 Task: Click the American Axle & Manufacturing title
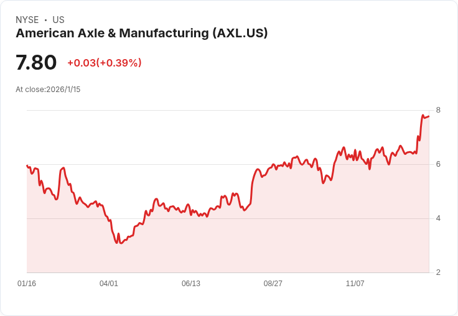tap(142, 33)
